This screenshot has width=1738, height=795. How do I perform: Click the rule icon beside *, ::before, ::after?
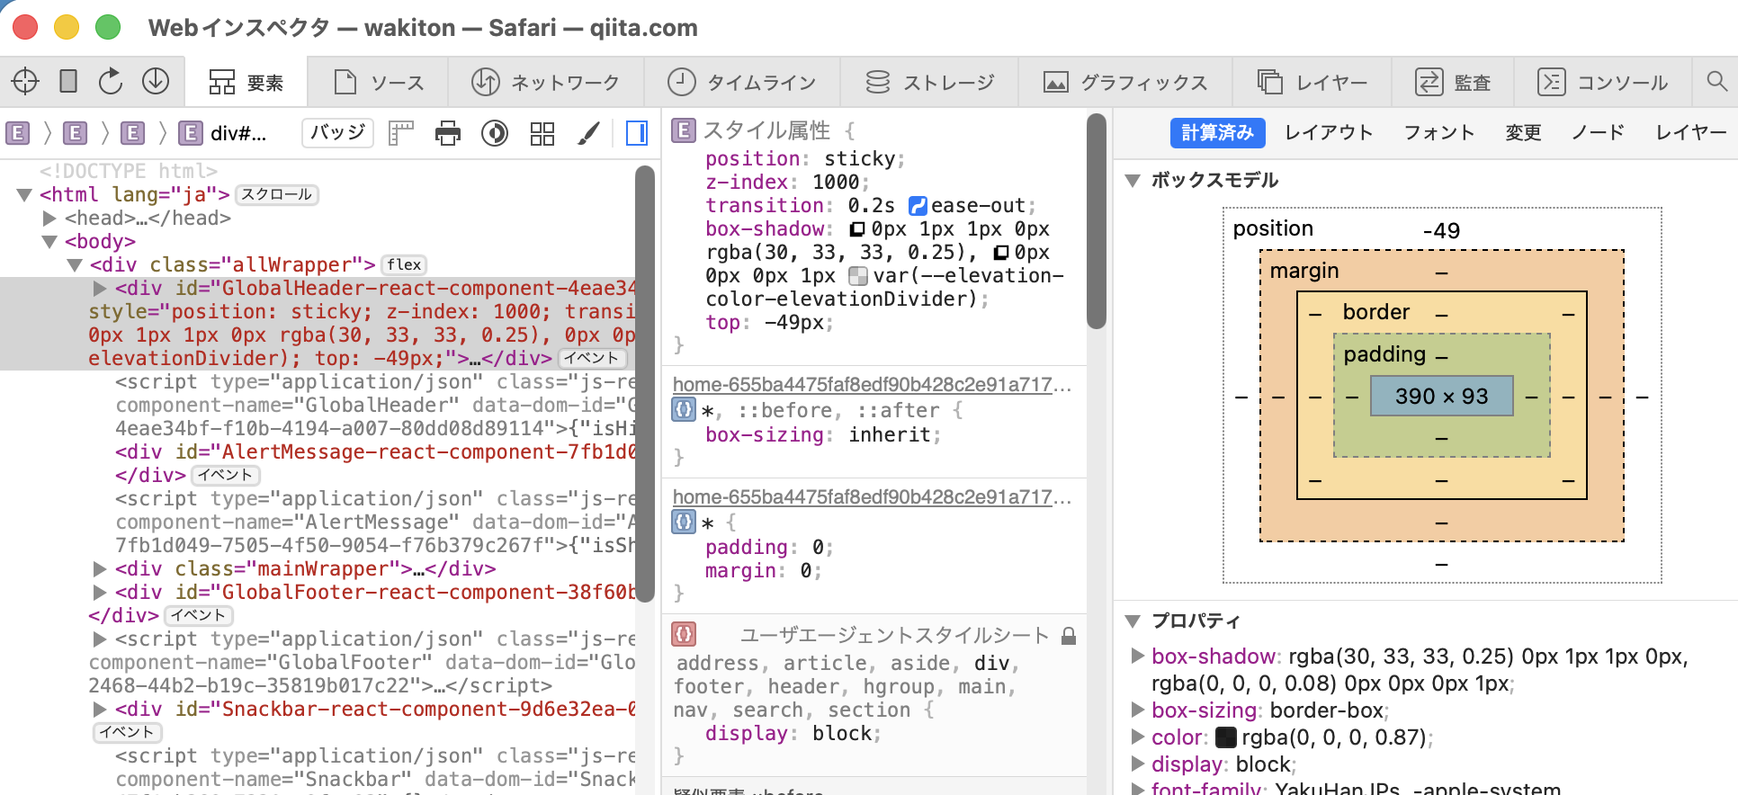684,410
